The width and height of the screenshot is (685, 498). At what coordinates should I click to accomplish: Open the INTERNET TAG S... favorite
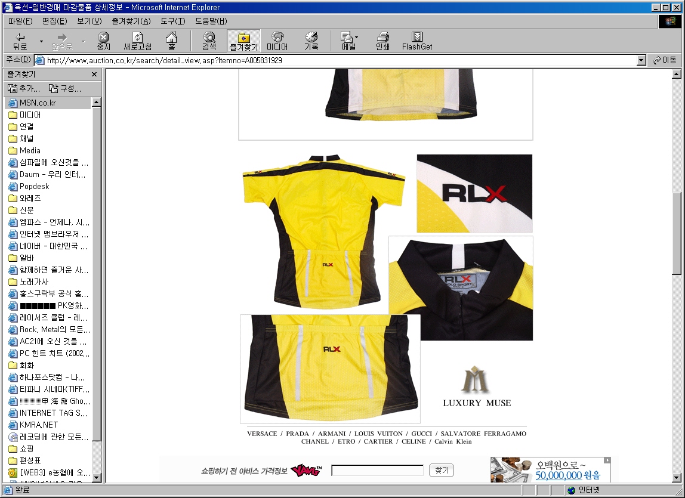tap(48, 413)
